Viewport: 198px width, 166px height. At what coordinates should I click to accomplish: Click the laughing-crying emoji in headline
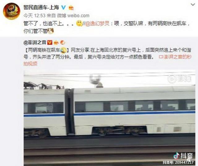pyautogui.click(x=63, y=50)
